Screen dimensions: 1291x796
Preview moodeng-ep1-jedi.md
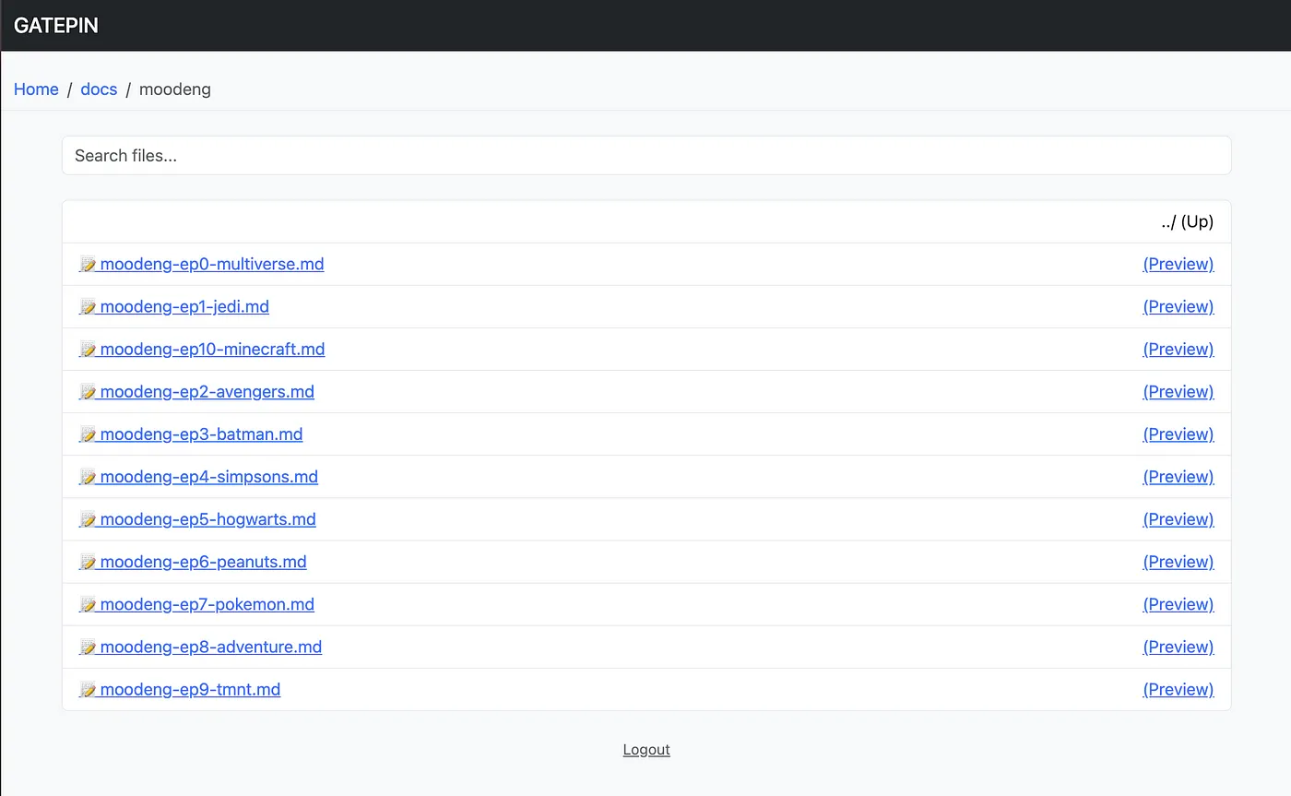pyautogui.click(x=1178, y=306)
